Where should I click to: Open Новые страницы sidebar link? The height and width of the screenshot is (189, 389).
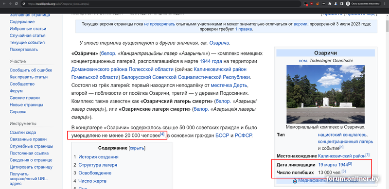(26, 105)
